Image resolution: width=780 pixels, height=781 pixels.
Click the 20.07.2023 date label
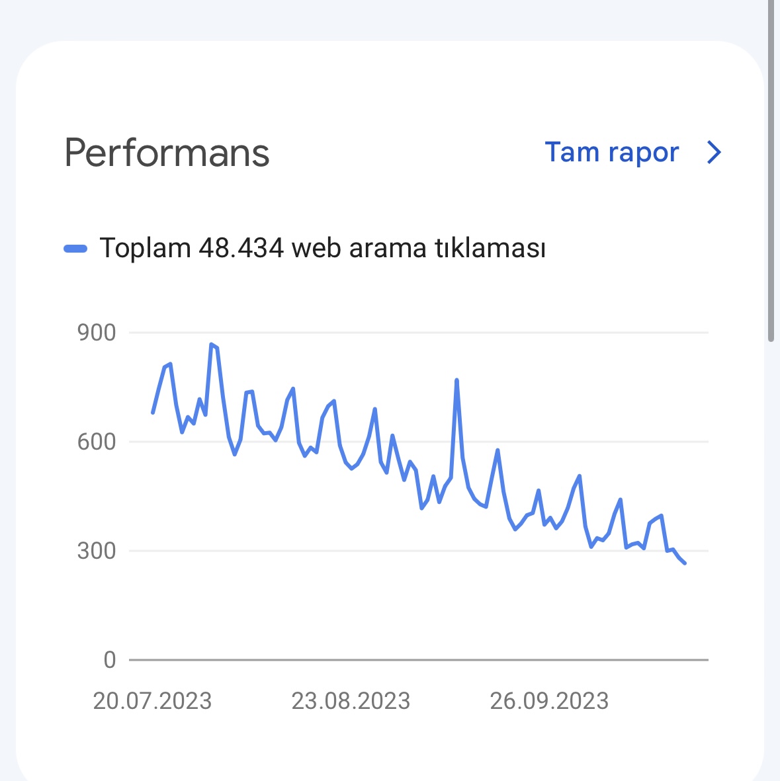[x=153, y=701]
